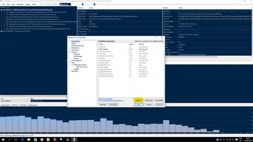Select the Album List component row
253x142 pixels.
(131, 47)
